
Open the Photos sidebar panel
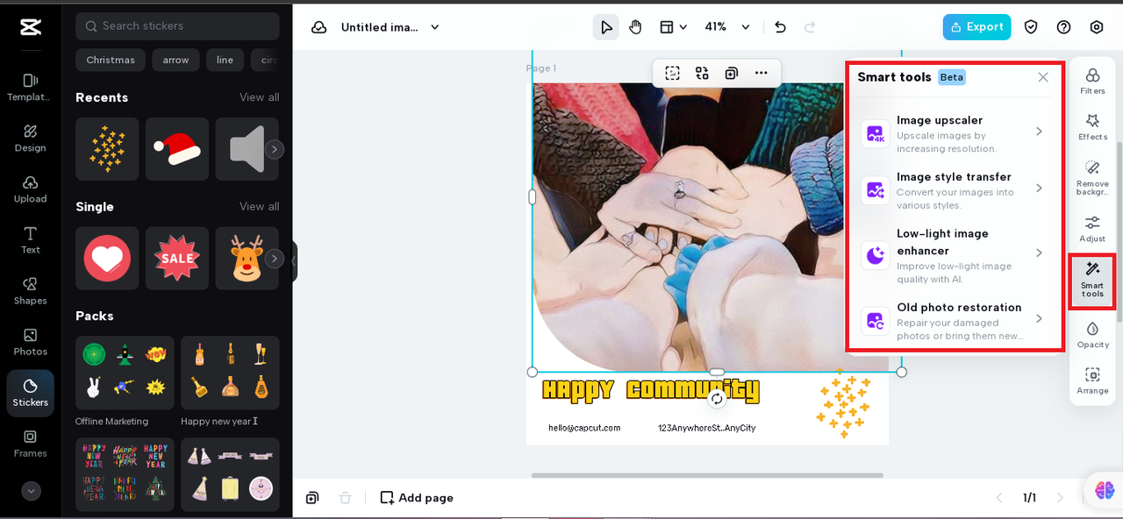pos(31,342)
